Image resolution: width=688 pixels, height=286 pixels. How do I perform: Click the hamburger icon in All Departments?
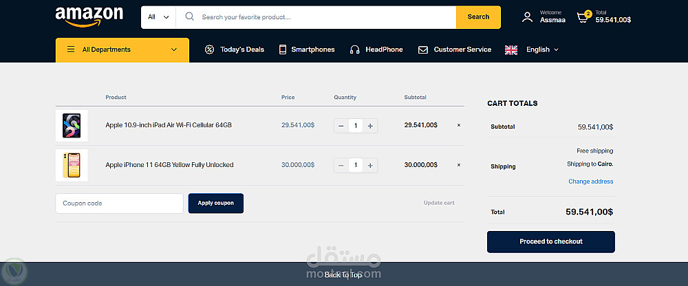71,49
